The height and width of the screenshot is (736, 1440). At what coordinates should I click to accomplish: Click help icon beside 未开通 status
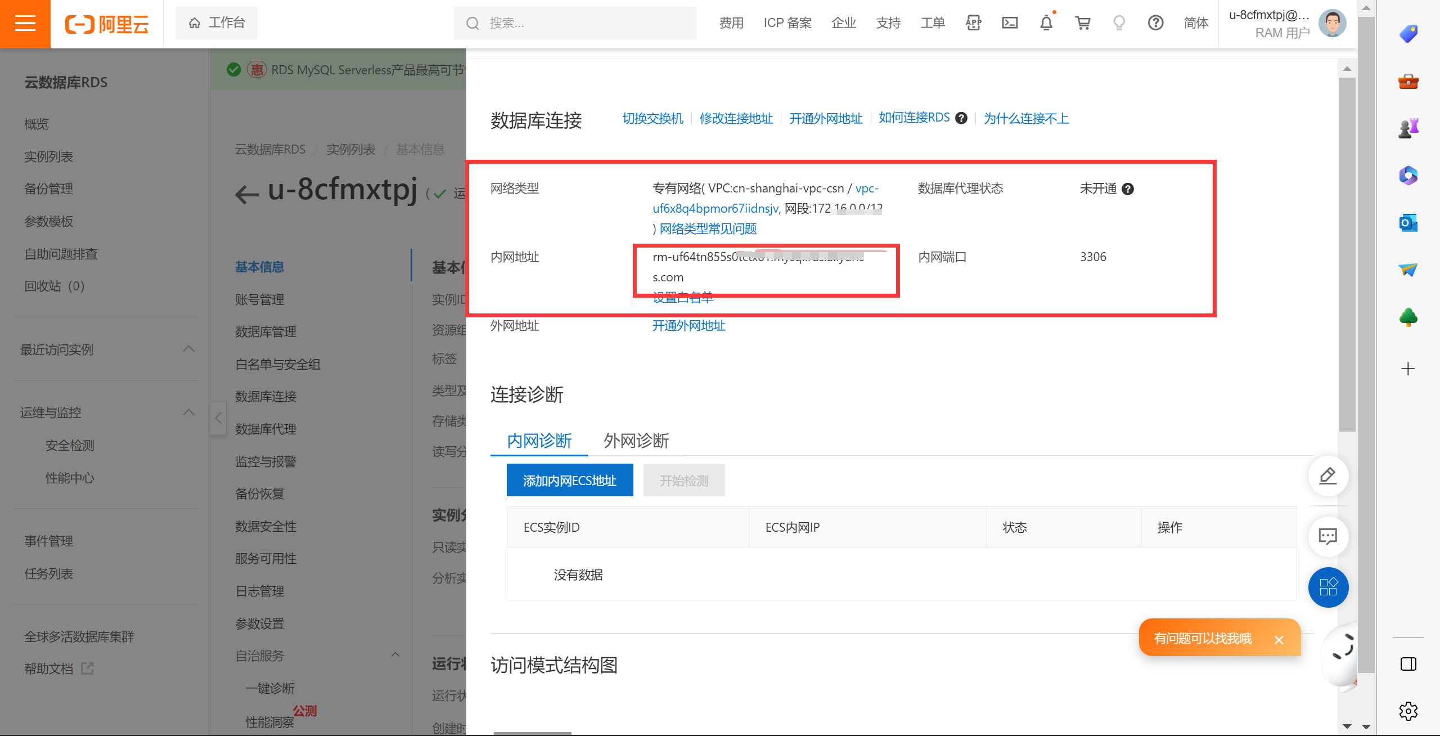point(1127,189)
